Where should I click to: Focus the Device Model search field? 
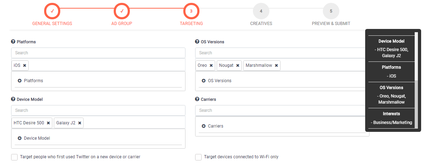tap(98, 110)
